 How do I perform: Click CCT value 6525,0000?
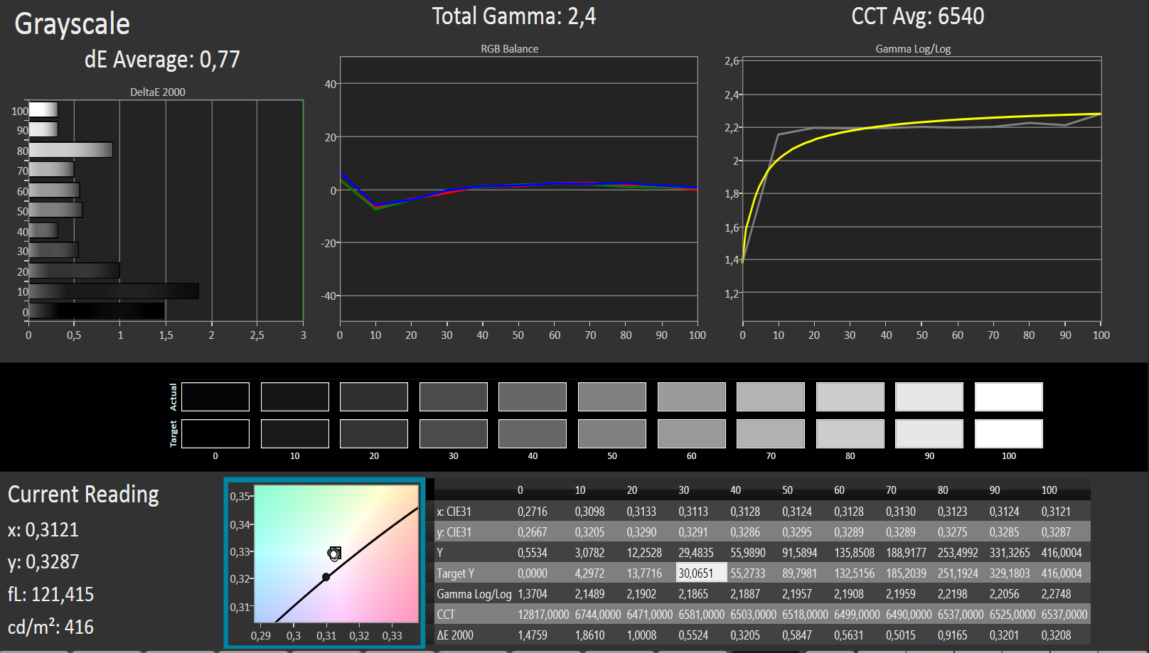[x=1012, y=615]
